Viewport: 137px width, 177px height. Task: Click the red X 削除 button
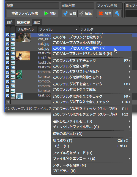(105, 14)
